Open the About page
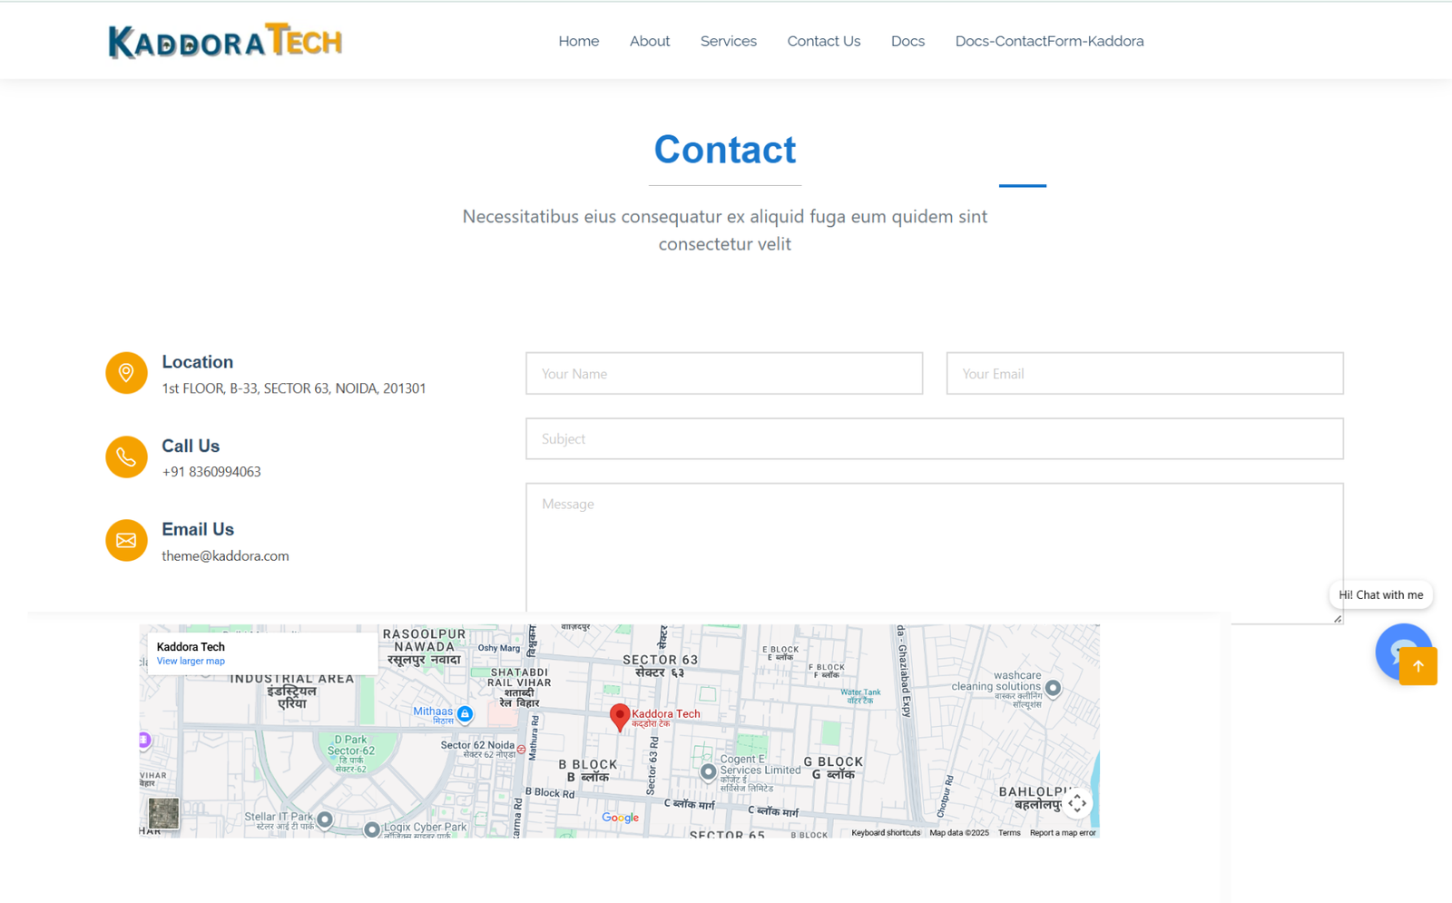Viewport: 1452px width, 903px height. [649, 42]
